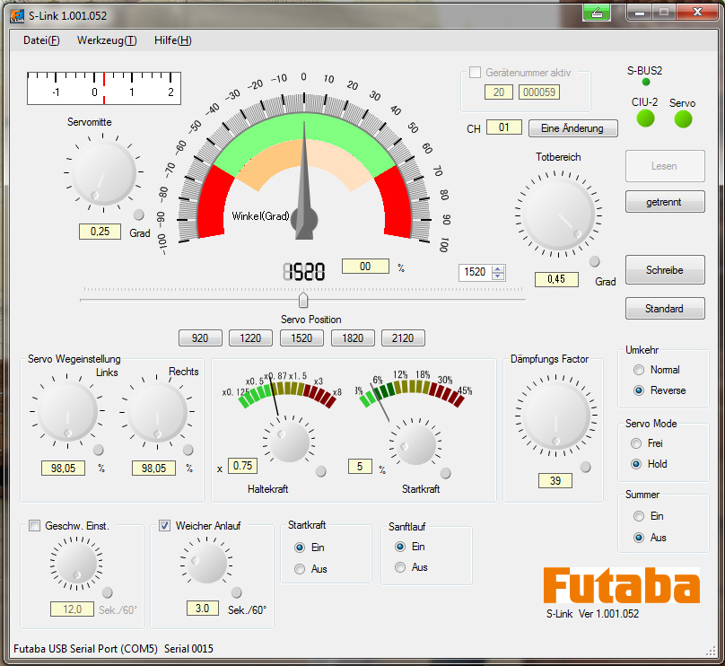Click the Servo Position slider thumb
Image resolution: width=725 pixels, height=666 pixels.
303,300
